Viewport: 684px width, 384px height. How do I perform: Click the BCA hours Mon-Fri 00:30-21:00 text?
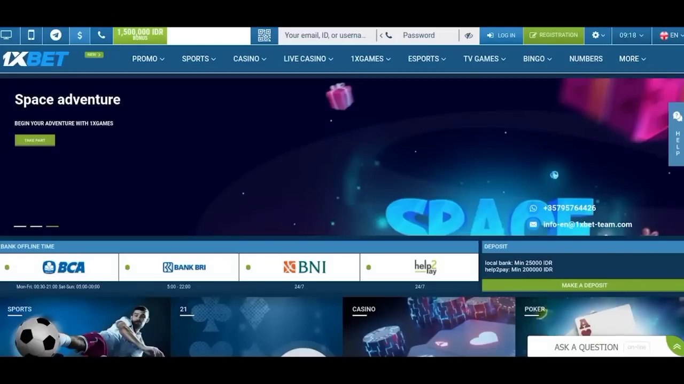[x=58, y=287]
